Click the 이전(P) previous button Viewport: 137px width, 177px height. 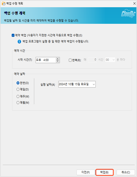coord(86,172)
